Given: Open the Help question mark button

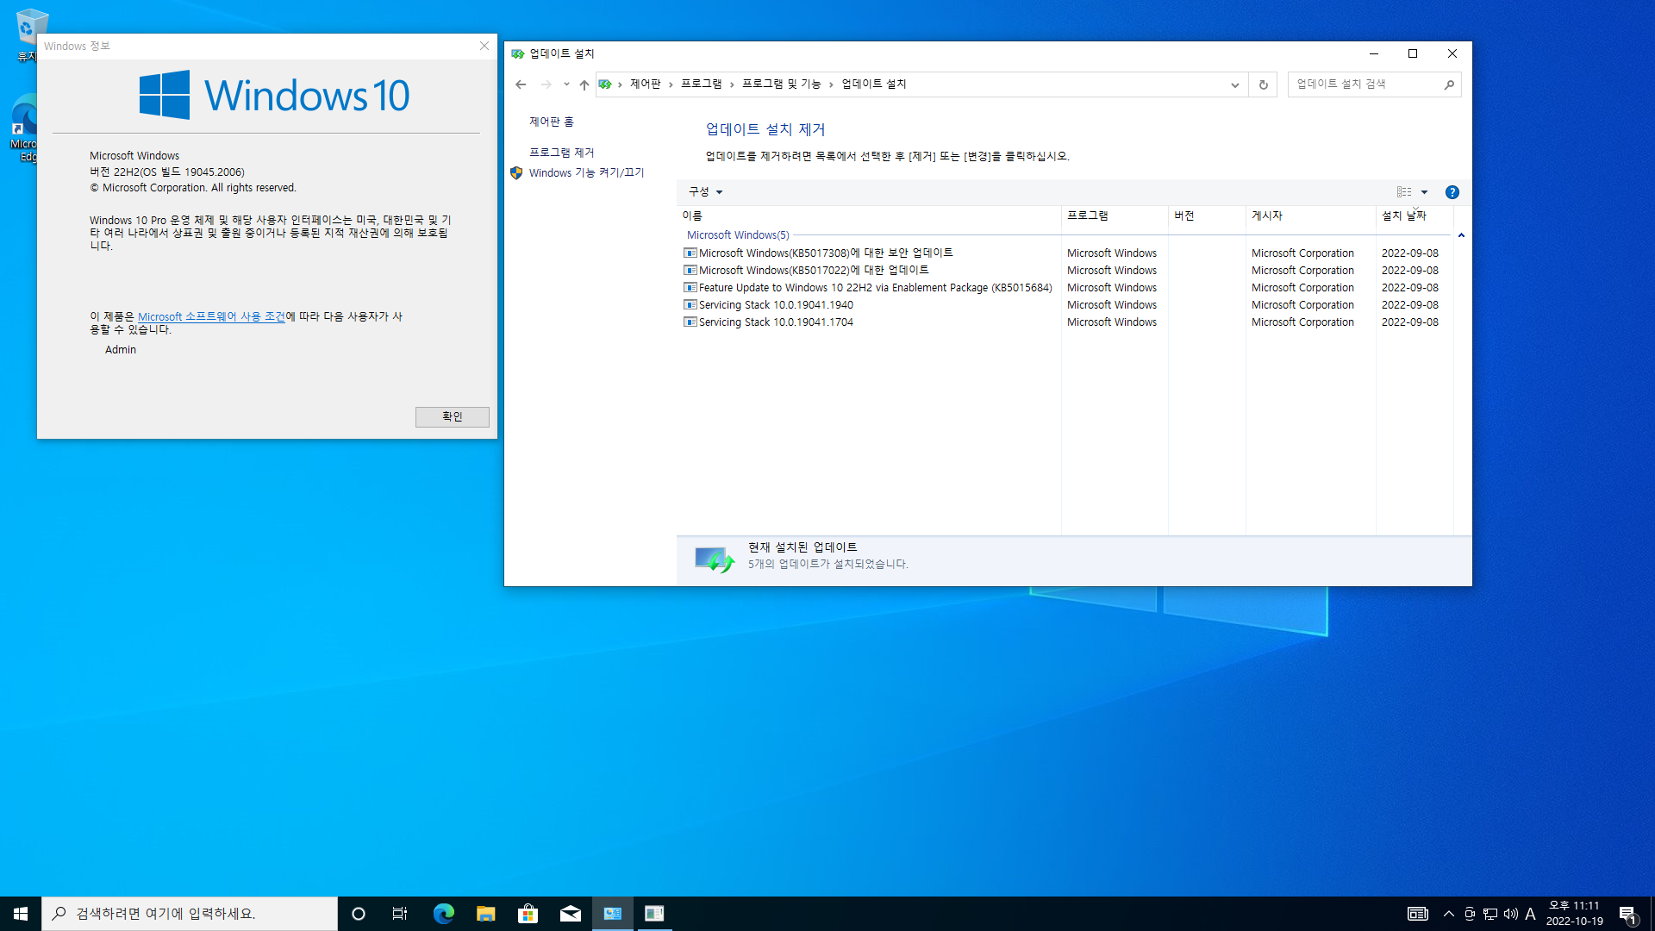Looking at the screenshot, I should coord(1452,192).
